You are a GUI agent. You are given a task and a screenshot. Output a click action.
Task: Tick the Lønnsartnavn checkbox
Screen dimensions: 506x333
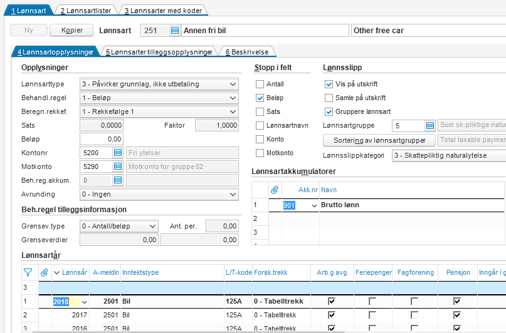pos(260,126)
